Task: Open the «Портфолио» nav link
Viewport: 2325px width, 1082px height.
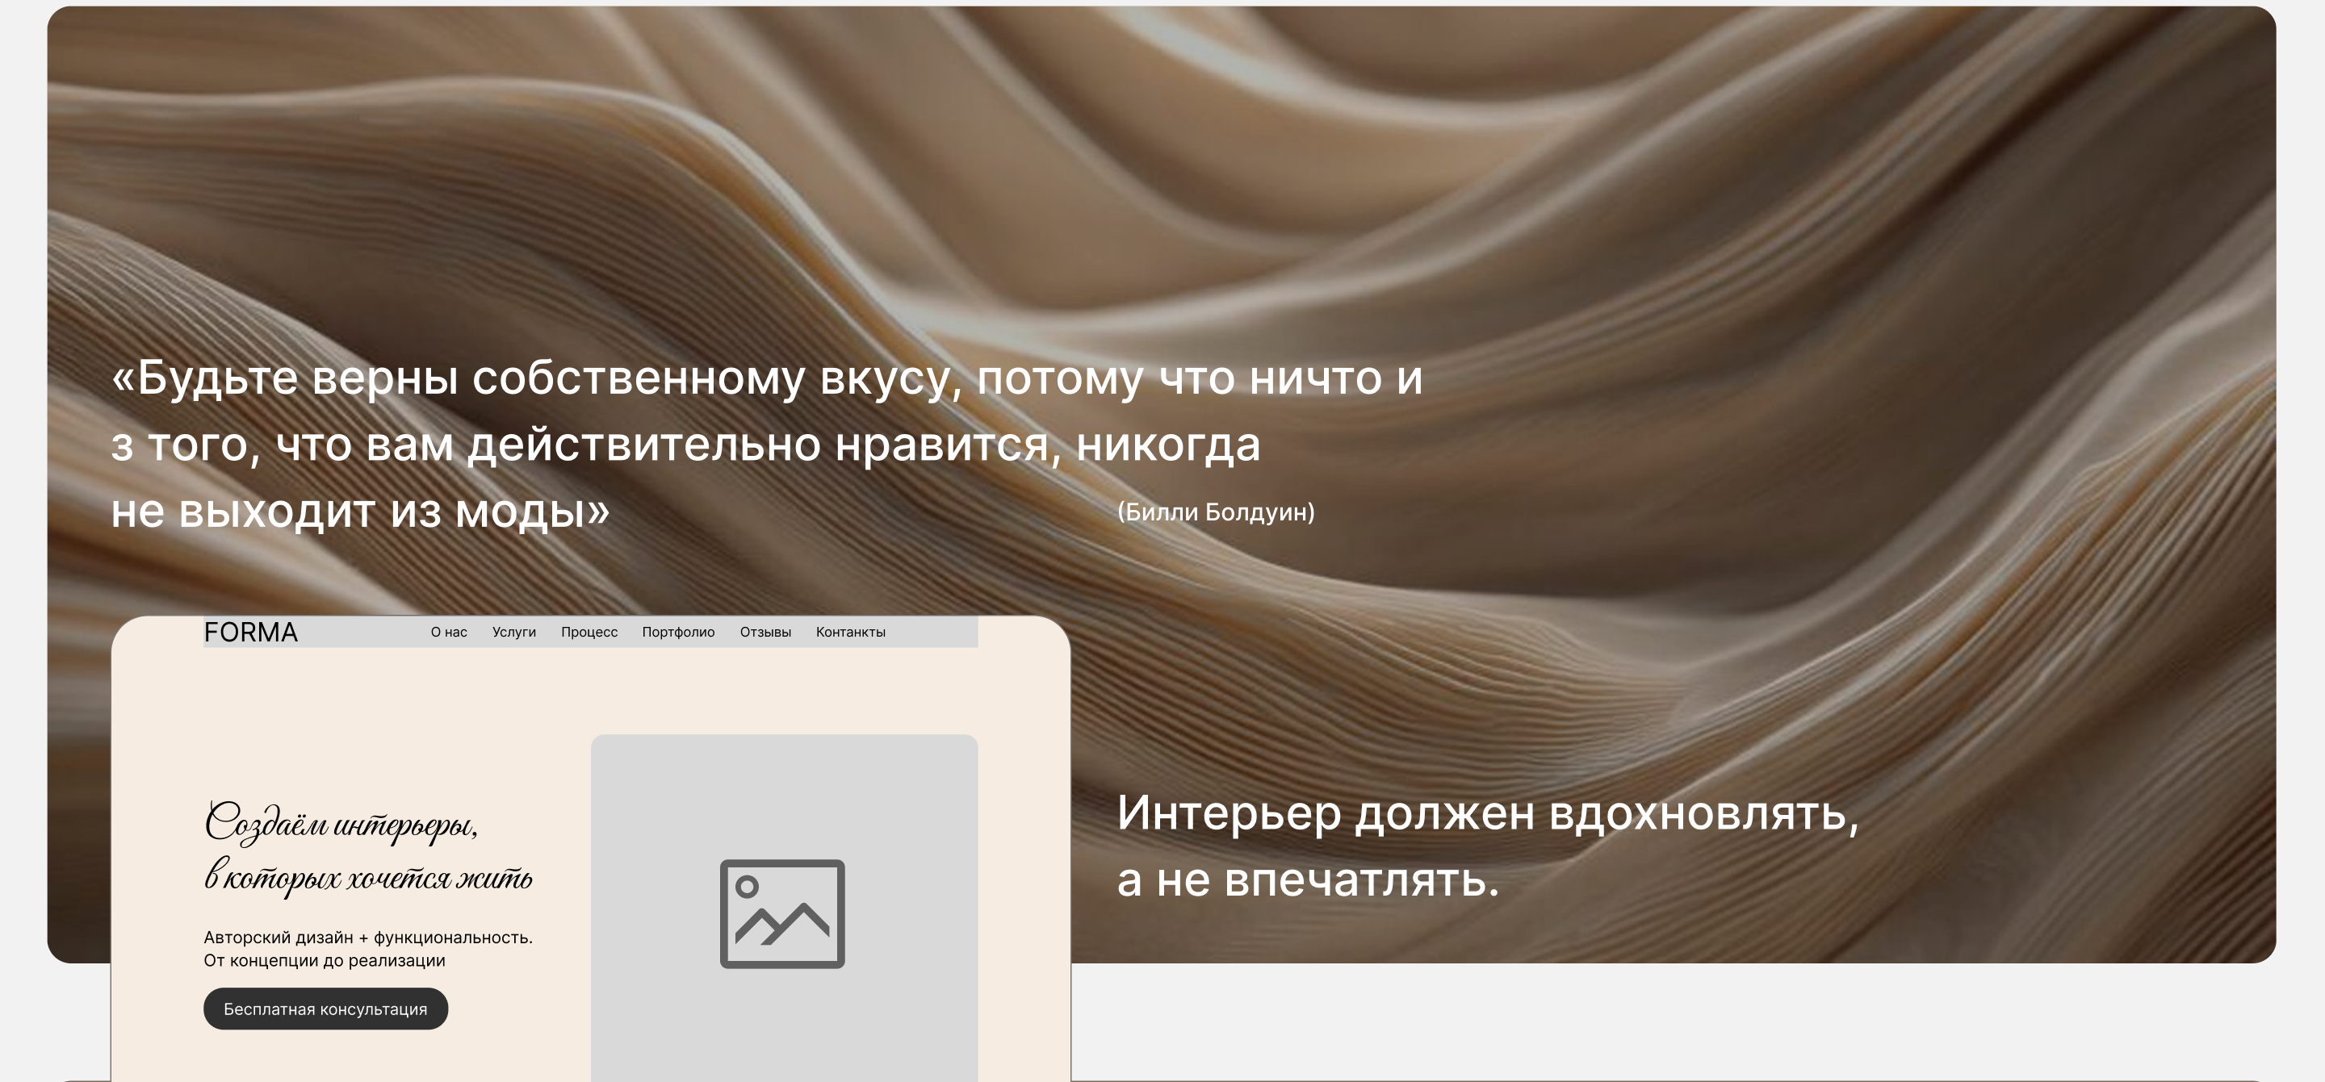Action: coord(678,632)
